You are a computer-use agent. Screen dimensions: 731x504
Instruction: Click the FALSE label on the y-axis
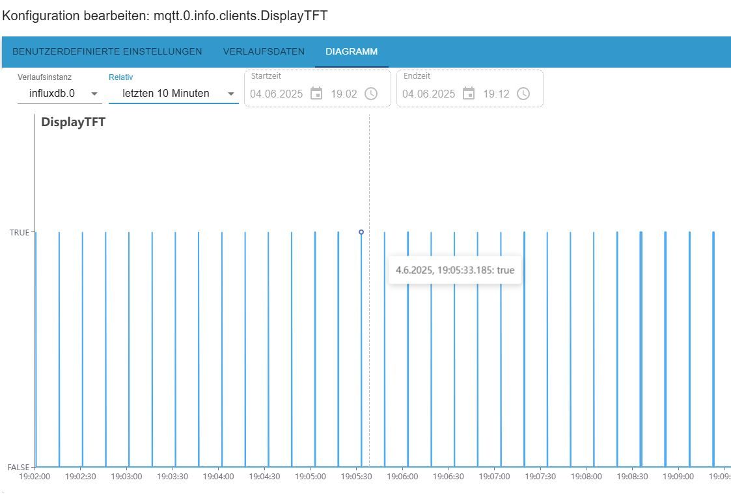point(18,467)
